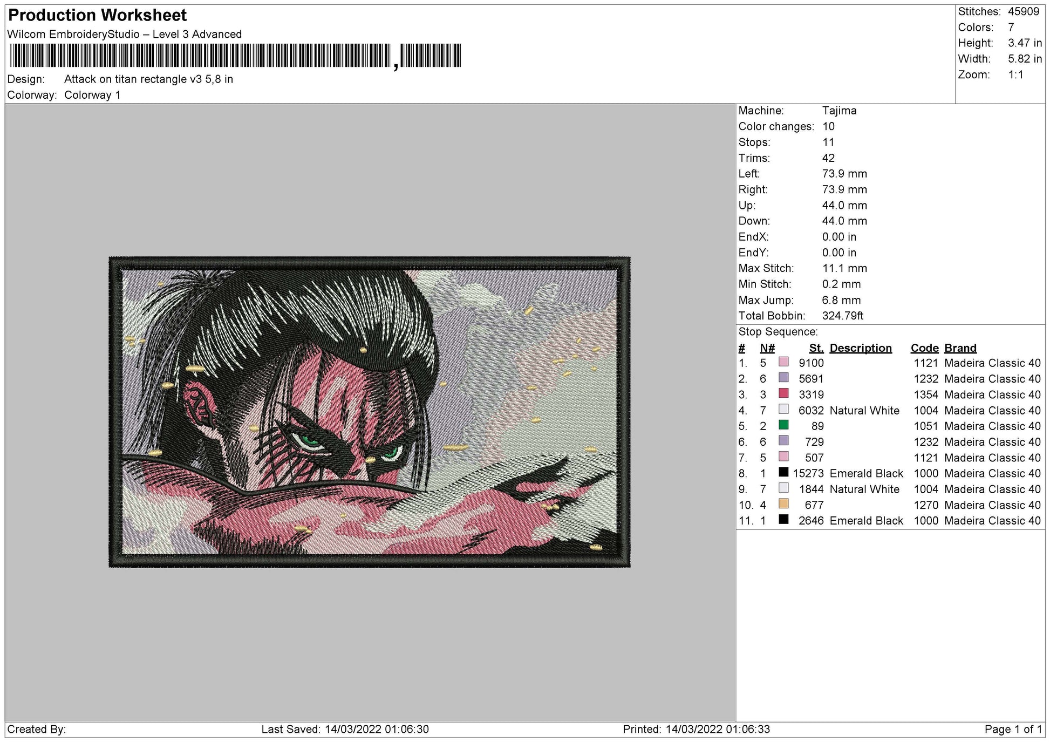Click the Width value 5.82 in
This screenshot has height=742, width=1050.
coord(1025,59)
